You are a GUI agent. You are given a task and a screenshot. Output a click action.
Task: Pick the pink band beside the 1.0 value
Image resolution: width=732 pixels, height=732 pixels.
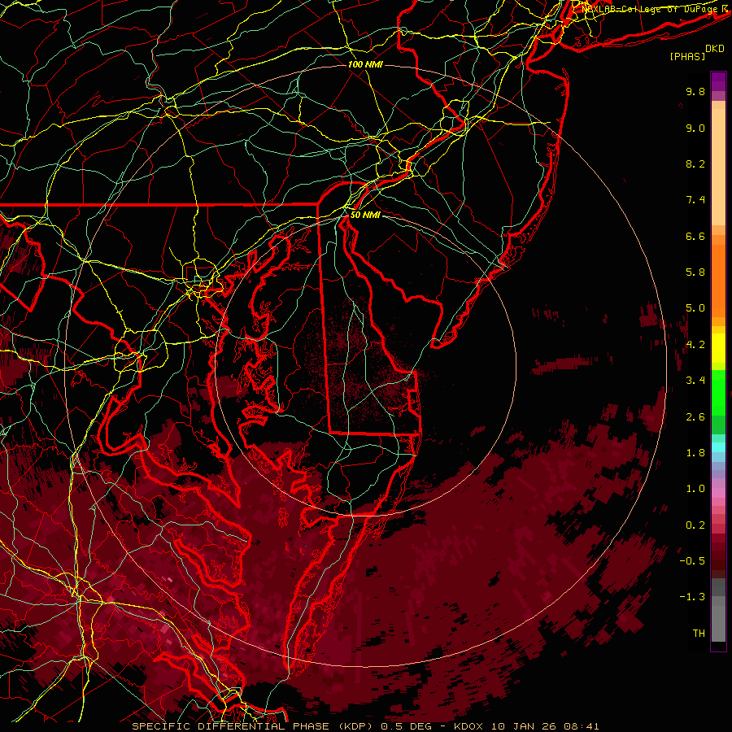point(718,493)
